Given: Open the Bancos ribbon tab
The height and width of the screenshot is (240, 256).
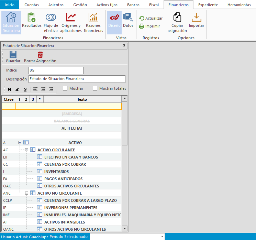Looking at the screenshot, I should pyautogui.click(x=133, y=5).
